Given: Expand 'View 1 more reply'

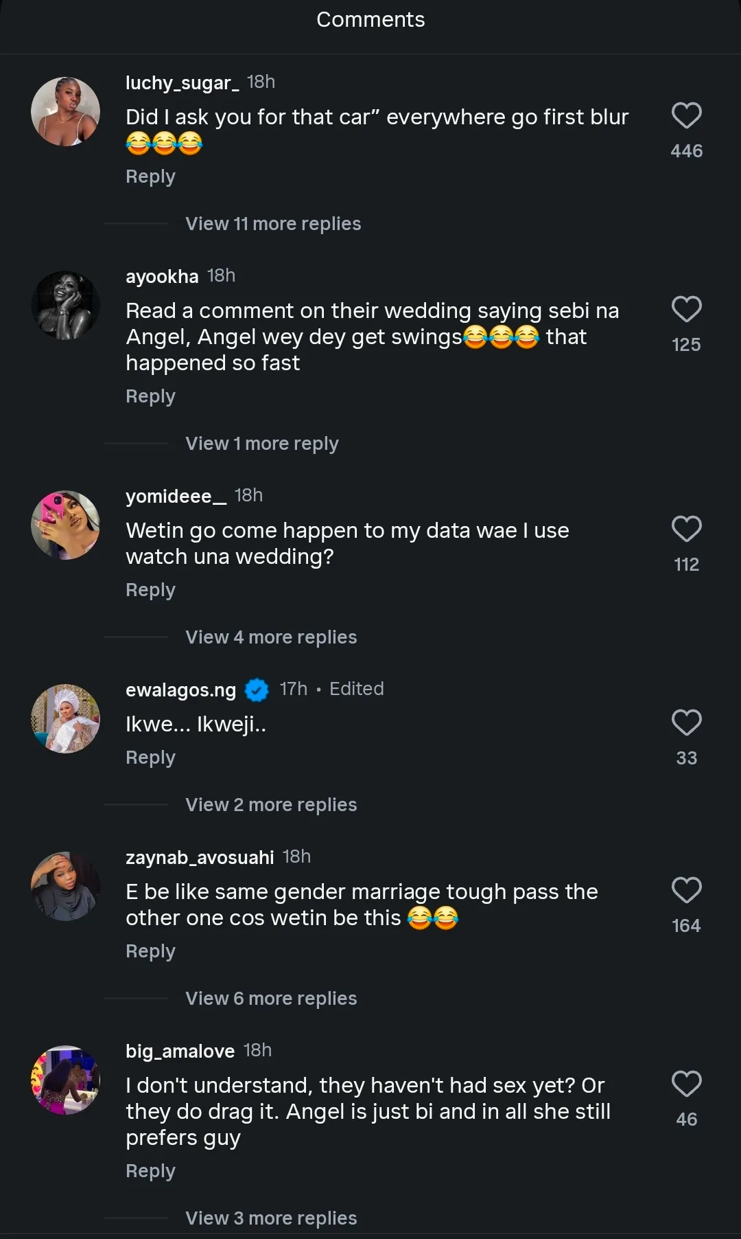Looking at the screenshot, I should pos(261,444).
